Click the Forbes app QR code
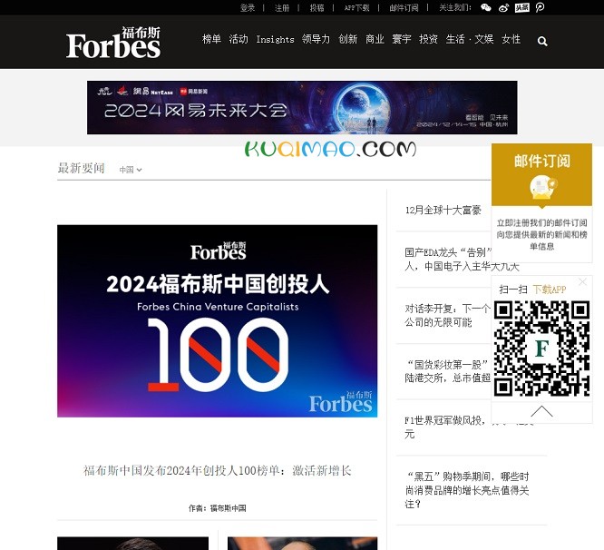The image size is (604, 550). point(541,349)
